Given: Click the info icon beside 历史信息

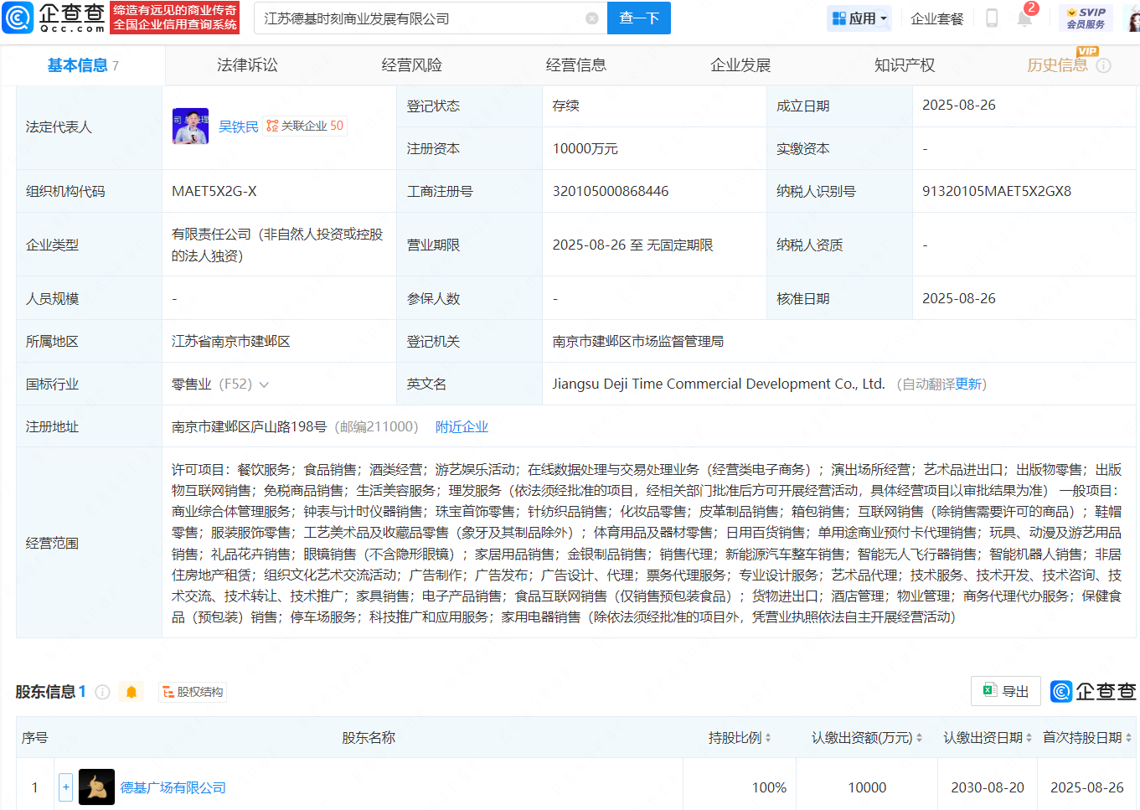Looking at the screenshot, I should point(1104,65).
